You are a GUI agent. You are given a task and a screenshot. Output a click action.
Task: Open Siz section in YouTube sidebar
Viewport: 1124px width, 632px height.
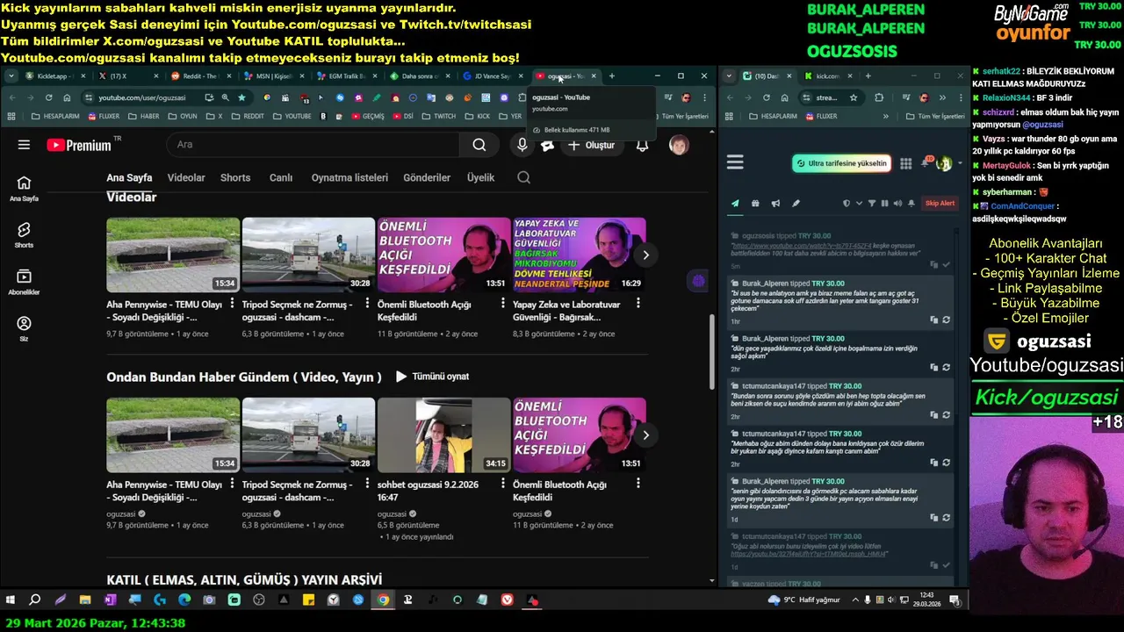(24, 329)
